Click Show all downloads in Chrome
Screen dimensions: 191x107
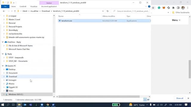180,98
